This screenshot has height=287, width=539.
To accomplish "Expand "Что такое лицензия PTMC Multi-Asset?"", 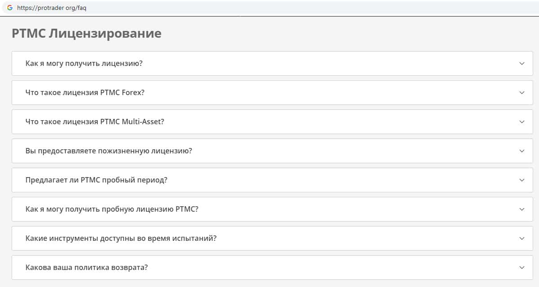I will coord(95,122).
